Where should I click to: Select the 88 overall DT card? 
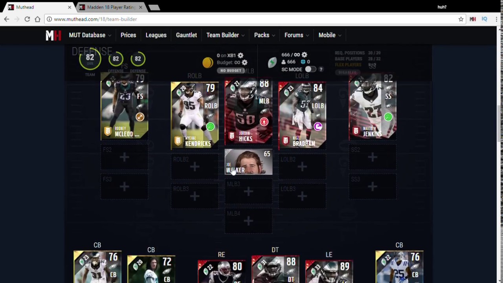(275, 269)
